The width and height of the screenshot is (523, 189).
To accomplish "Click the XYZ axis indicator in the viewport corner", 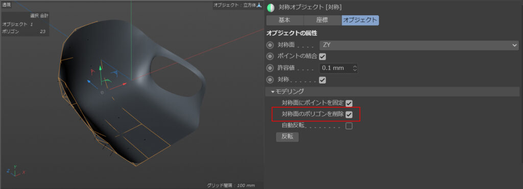I will point(15,170).
